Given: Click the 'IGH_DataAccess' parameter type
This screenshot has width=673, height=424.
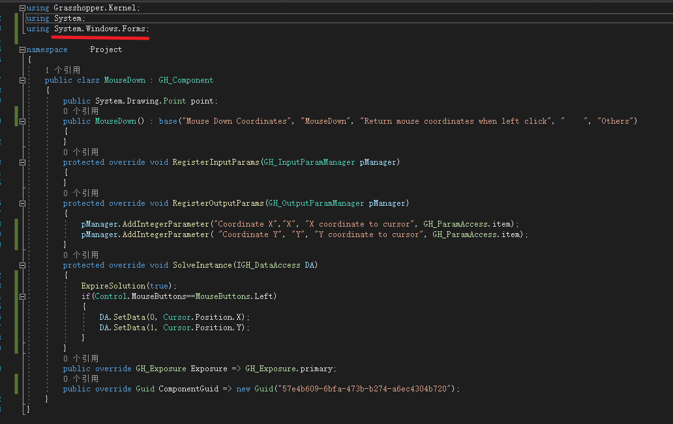Looking at the screenshot, I should click(269, 265).
